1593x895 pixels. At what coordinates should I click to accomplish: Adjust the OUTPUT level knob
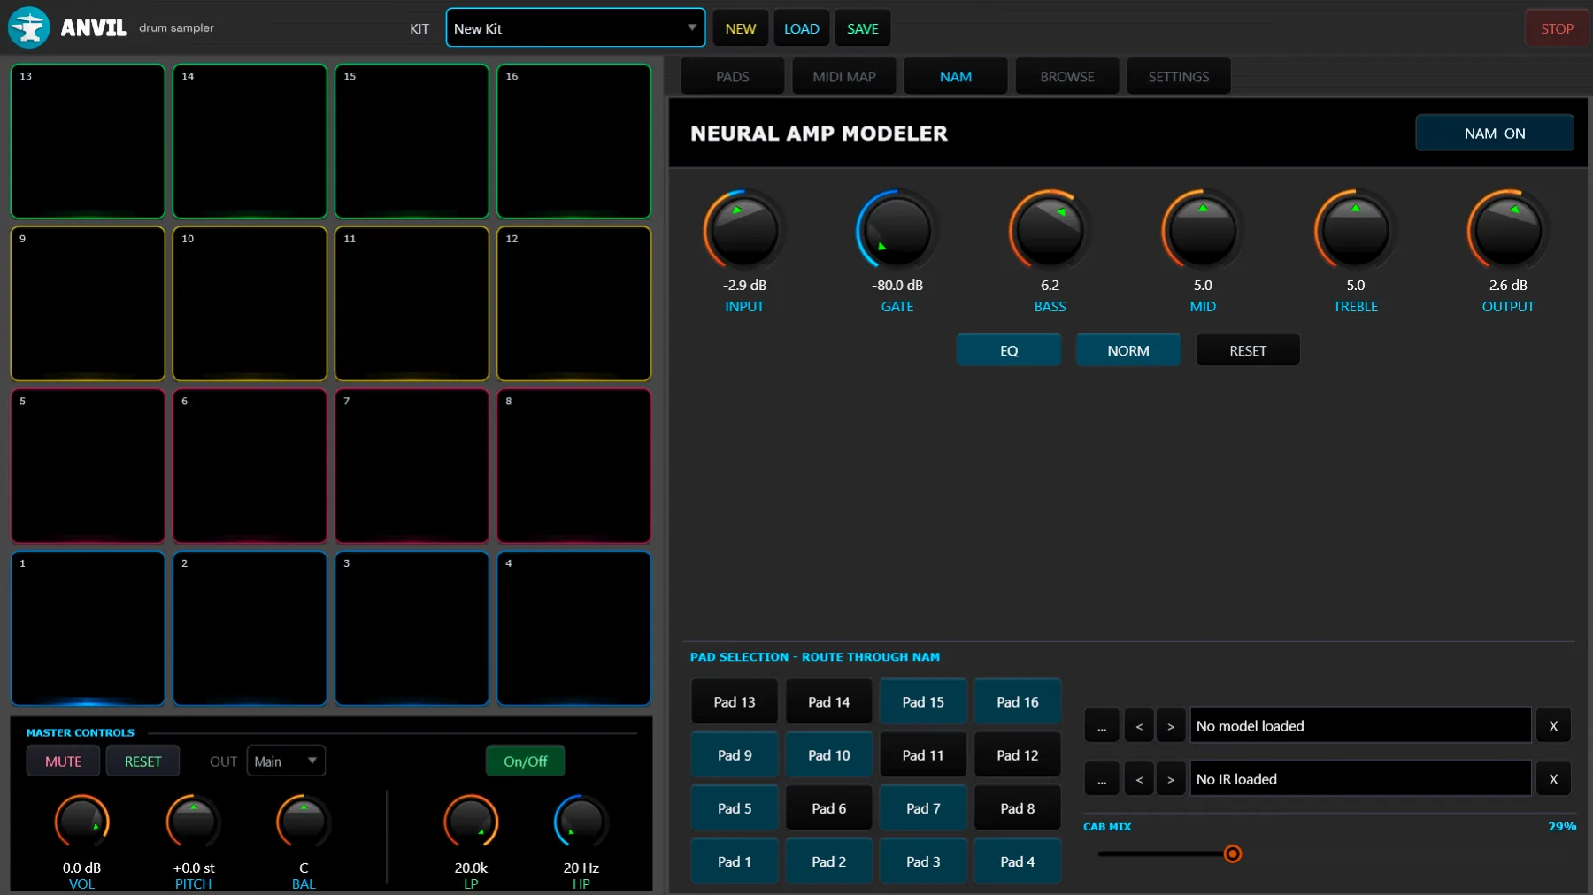pos(1508,230)
